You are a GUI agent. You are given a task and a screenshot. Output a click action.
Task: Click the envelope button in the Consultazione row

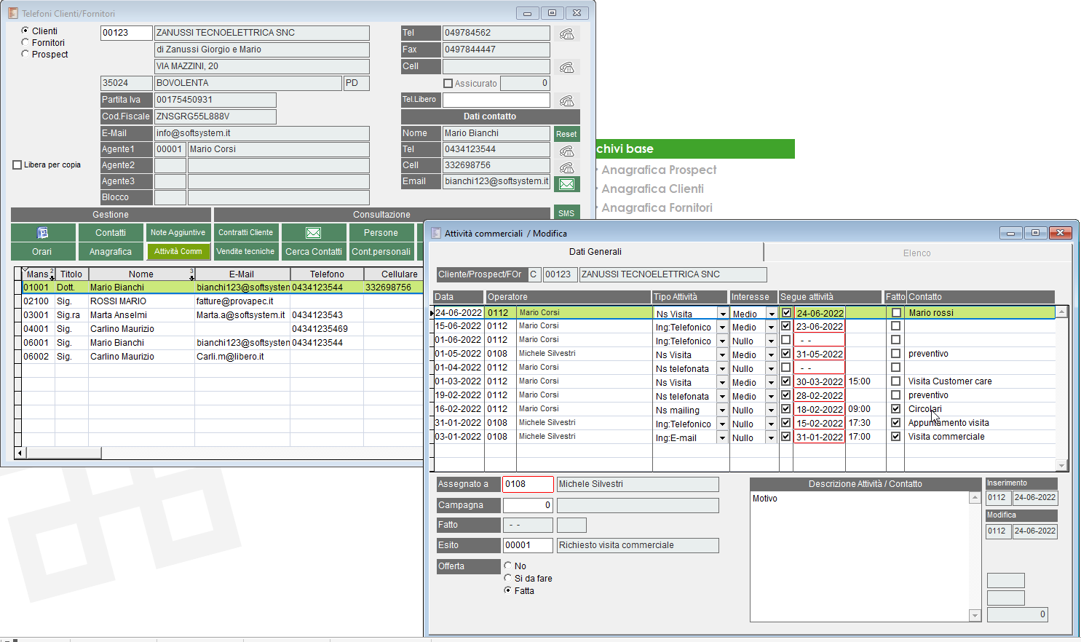(x=314, y=233)
